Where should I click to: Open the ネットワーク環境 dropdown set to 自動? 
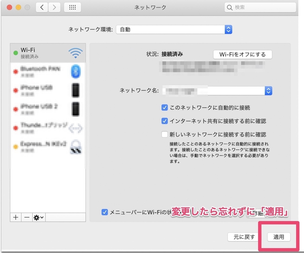174,29
